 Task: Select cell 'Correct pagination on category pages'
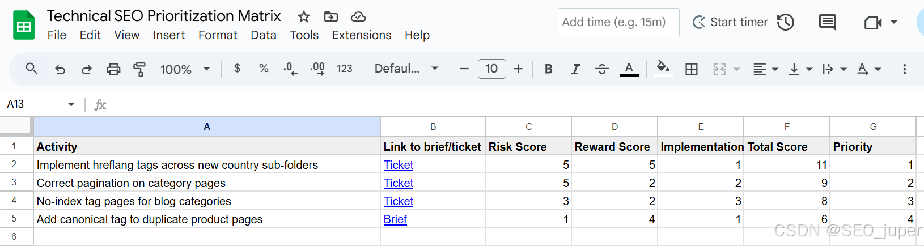pos(207,183)
